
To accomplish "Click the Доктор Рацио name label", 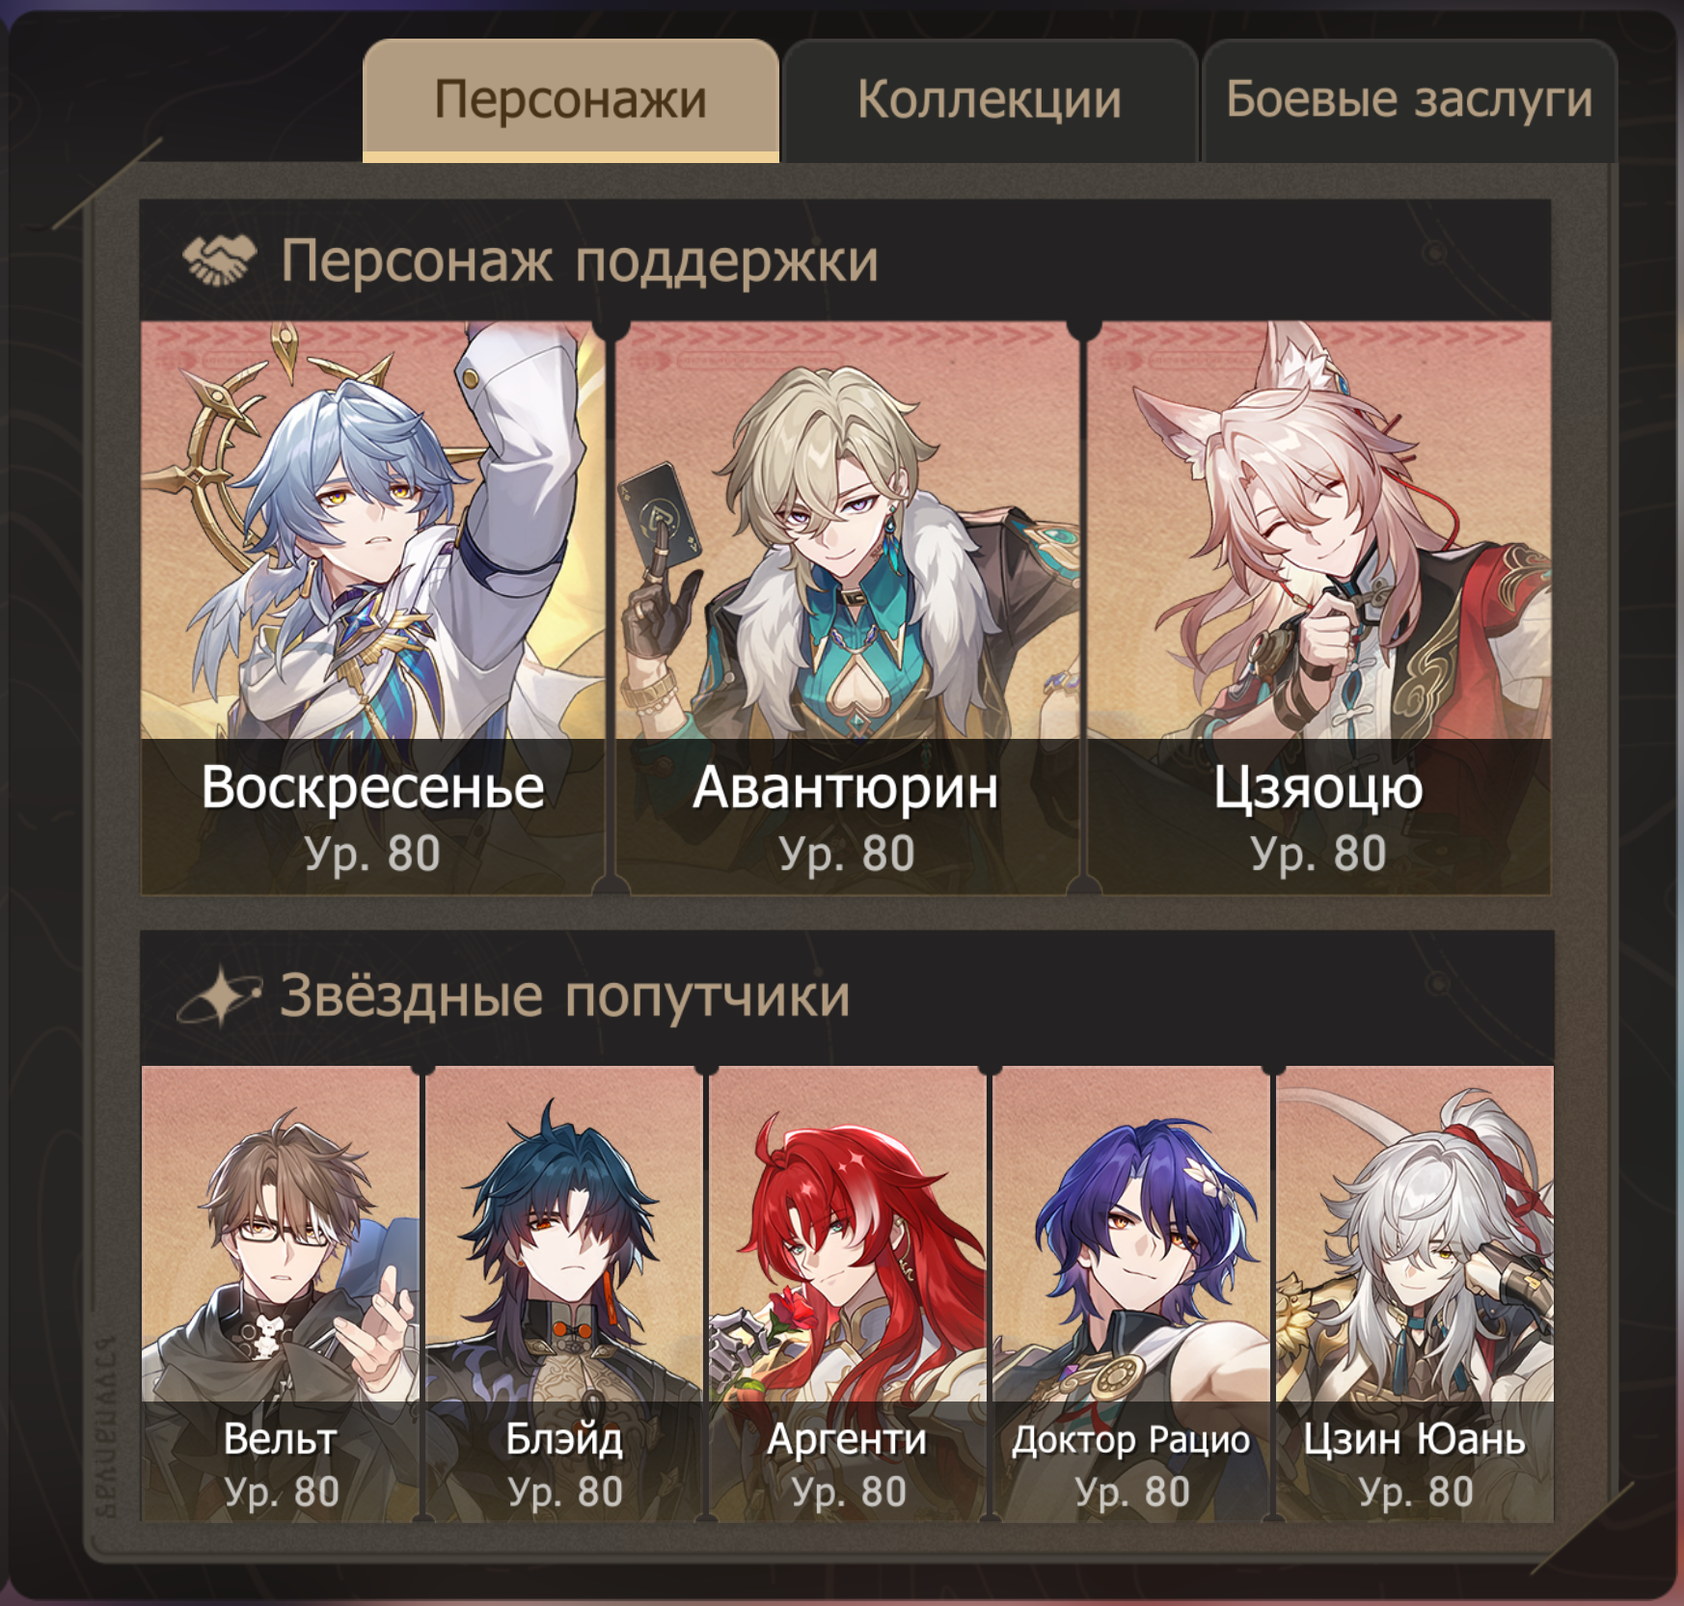I will (1130, 1440).
